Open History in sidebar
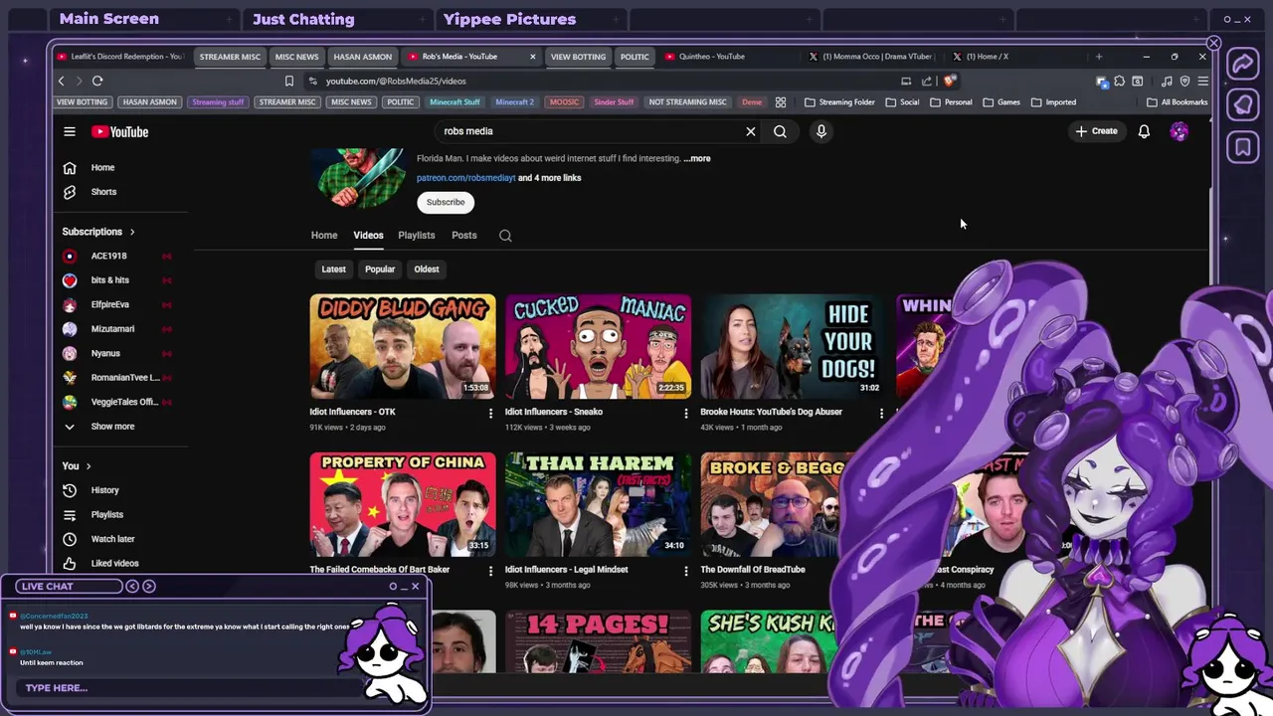 click(x=104, y=490)
